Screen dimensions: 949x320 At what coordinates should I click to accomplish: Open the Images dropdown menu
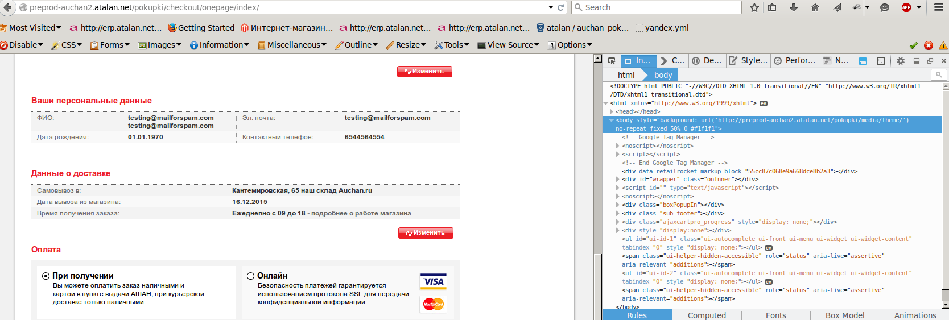(160, 45)
